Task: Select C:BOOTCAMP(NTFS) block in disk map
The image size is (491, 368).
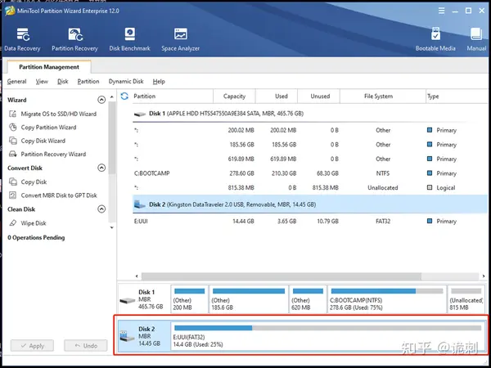Action: coord(387,298)
